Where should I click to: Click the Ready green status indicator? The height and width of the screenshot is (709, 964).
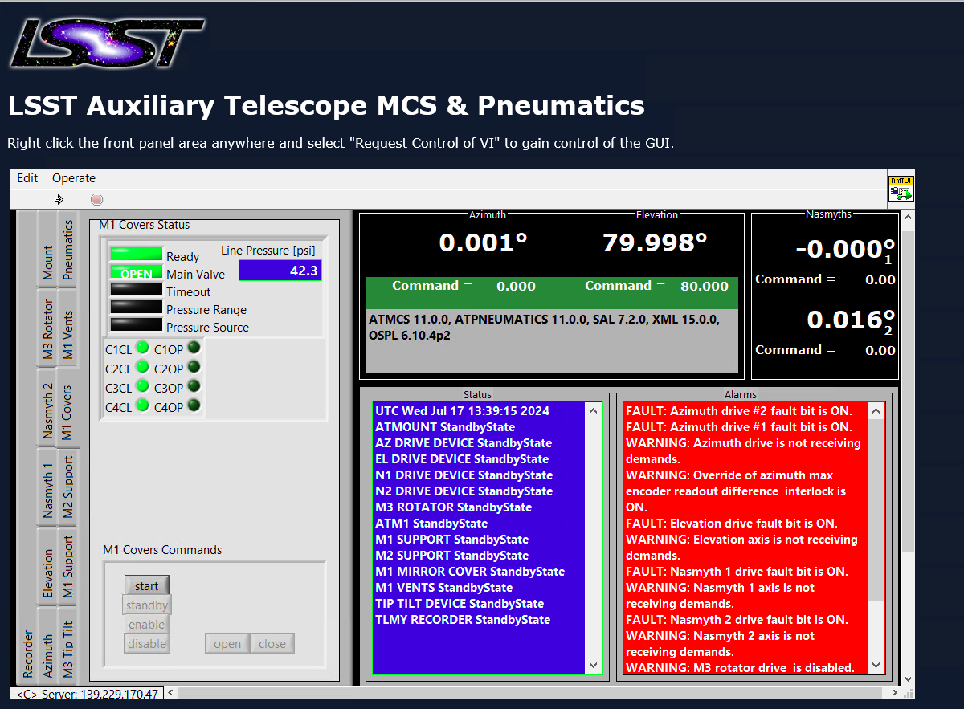point(136,255)
